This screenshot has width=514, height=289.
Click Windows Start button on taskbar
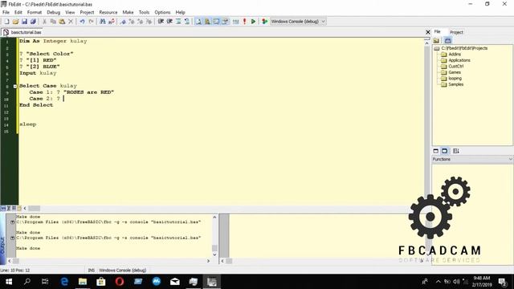tap(9, 282)
